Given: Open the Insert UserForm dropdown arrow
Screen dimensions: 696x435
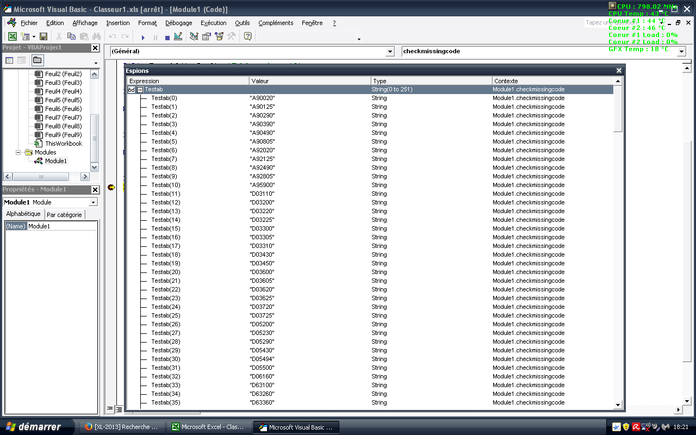Looking at the screenshot, I should coord(33,37).
